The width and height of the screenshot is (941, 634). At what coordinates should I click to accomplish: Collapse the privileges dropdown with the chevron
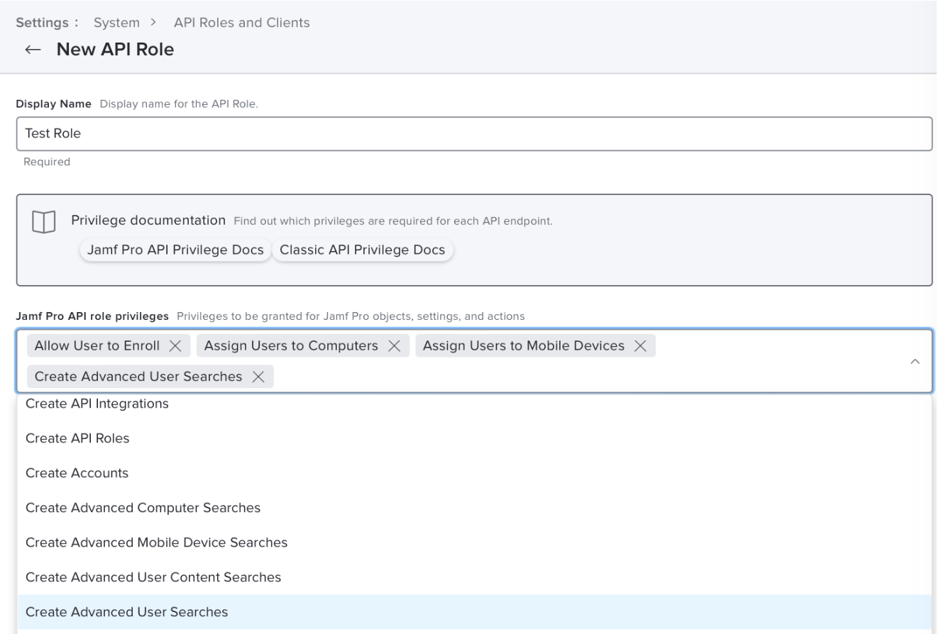coord(915,362)
